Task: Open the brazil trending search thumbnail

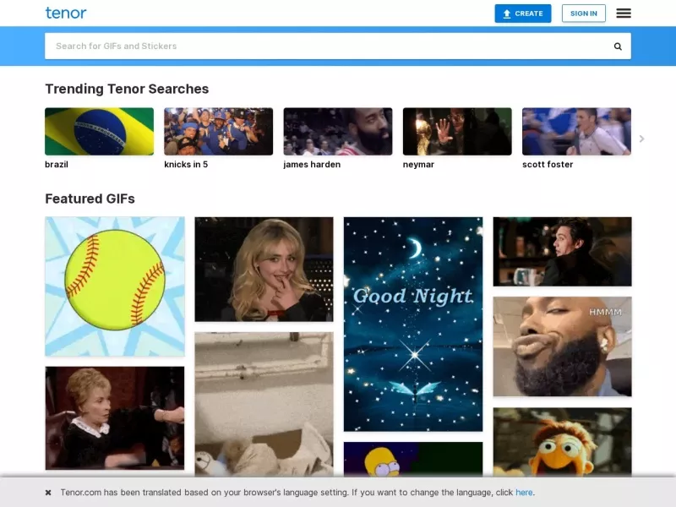Action: coord(99,132)
